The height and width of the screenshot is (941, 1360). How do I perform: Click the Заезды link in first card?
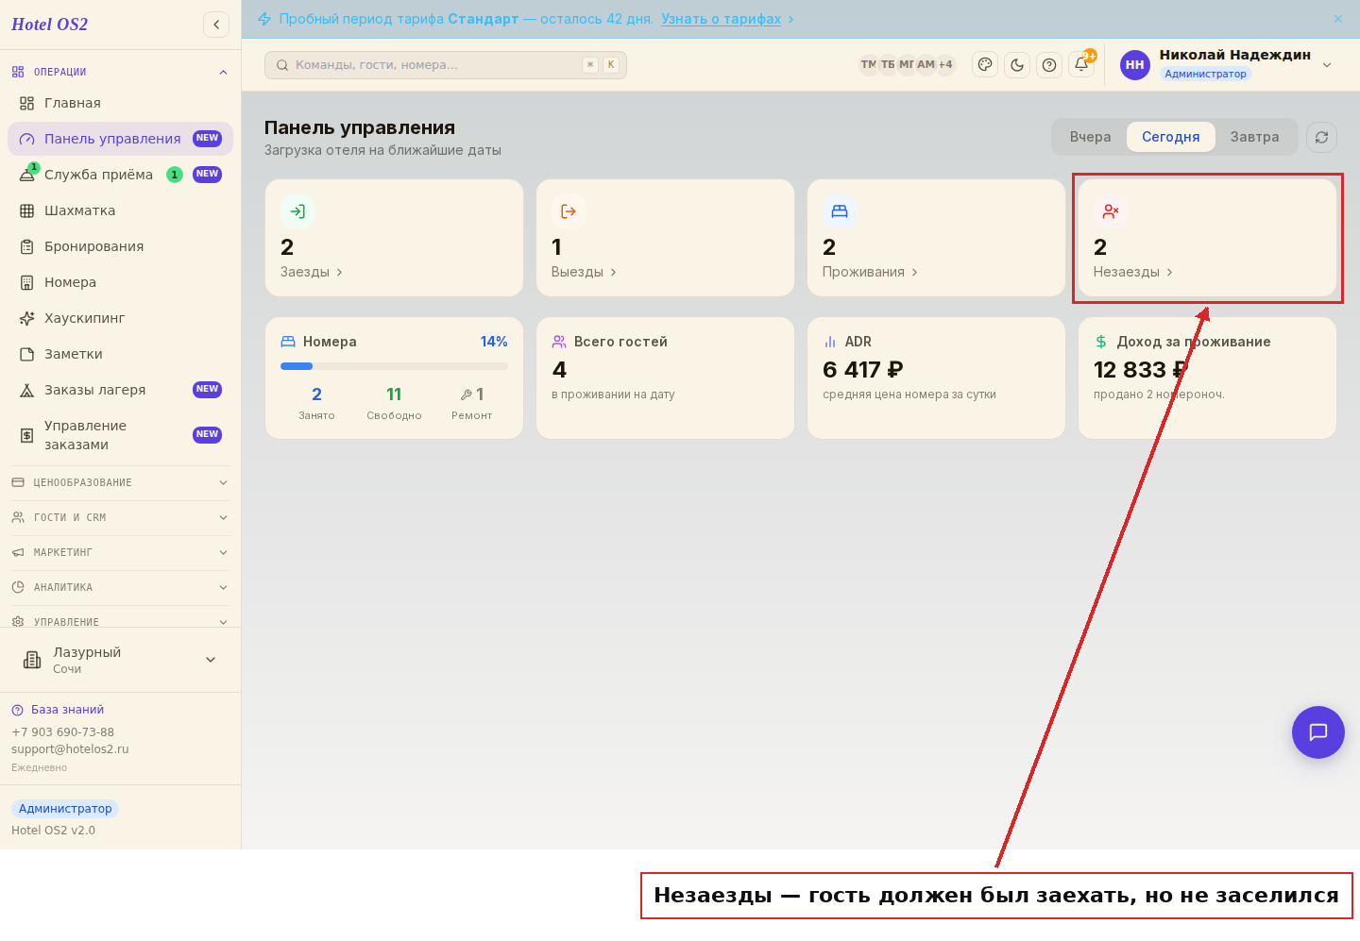[x=312, y=272]
